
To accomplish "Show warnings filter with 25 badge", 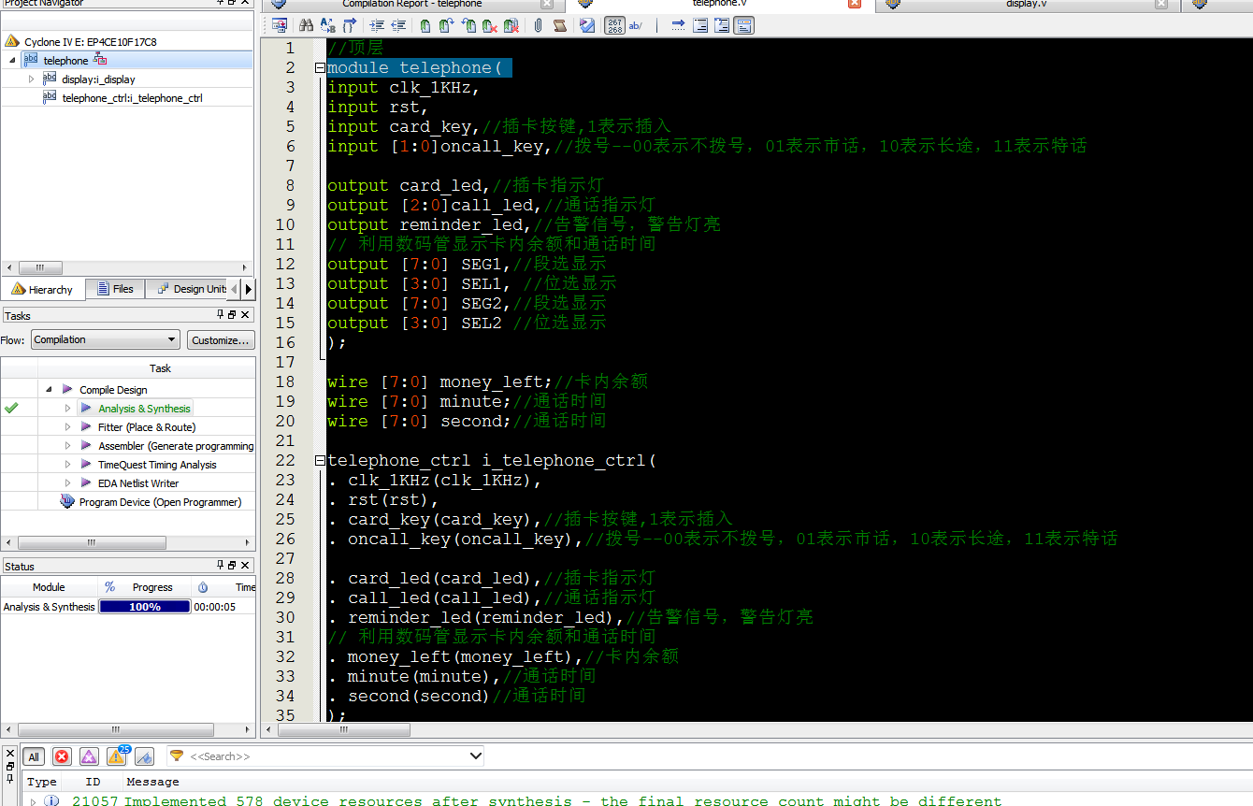I will click(117, 756).
